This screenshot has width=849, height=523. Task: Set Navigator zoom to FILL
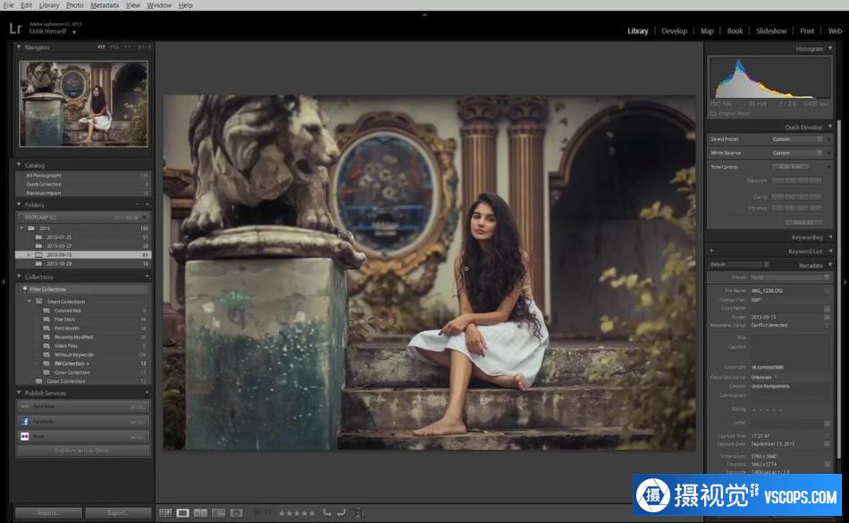(x=114, y=47)
